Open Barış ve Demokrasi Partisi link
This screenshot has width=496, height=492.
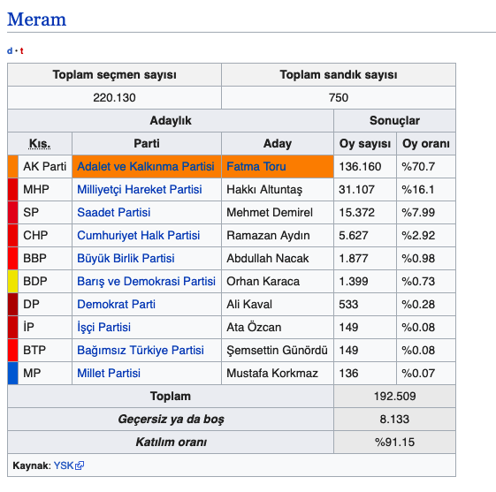[146, 281]
